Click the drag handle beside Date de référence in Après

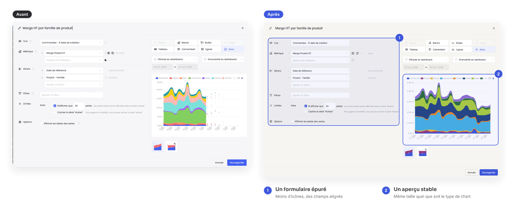pyautogui.click(x=289, y=71)
